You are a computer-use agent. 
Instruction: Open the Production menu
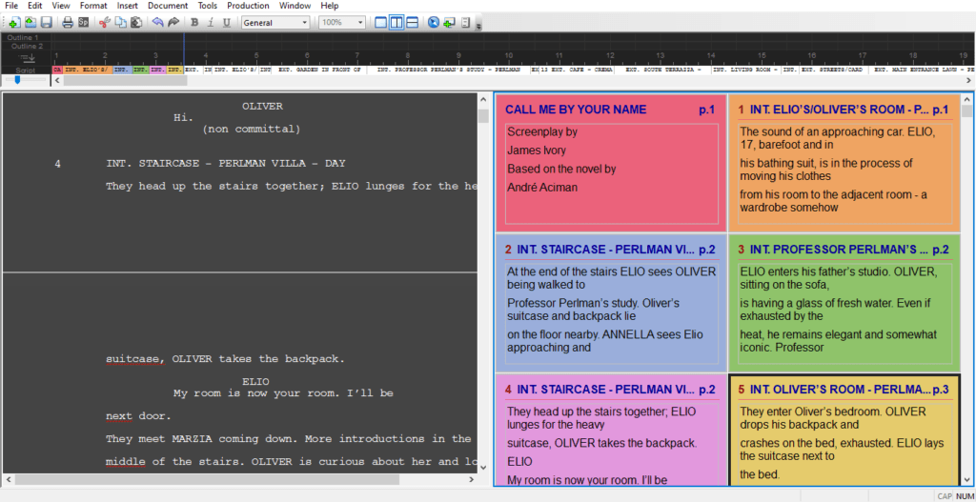[248, 6]
